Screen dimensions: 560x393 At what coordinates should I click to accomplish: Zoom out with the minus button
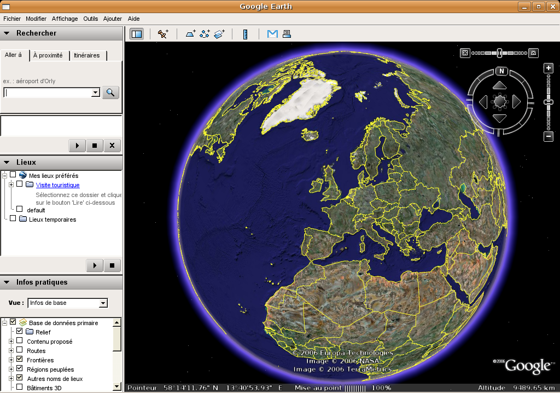coord(549,136)
